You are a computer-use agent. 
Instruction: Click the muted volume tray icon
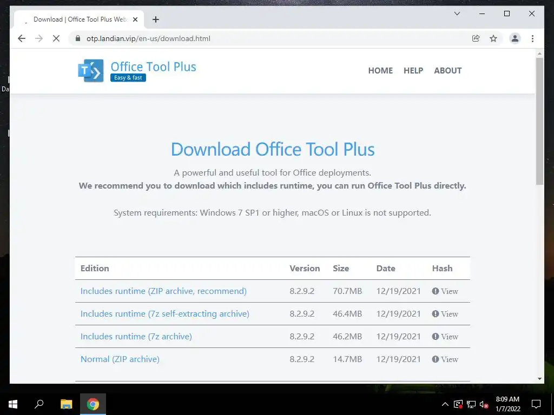(x=484, y=404)
